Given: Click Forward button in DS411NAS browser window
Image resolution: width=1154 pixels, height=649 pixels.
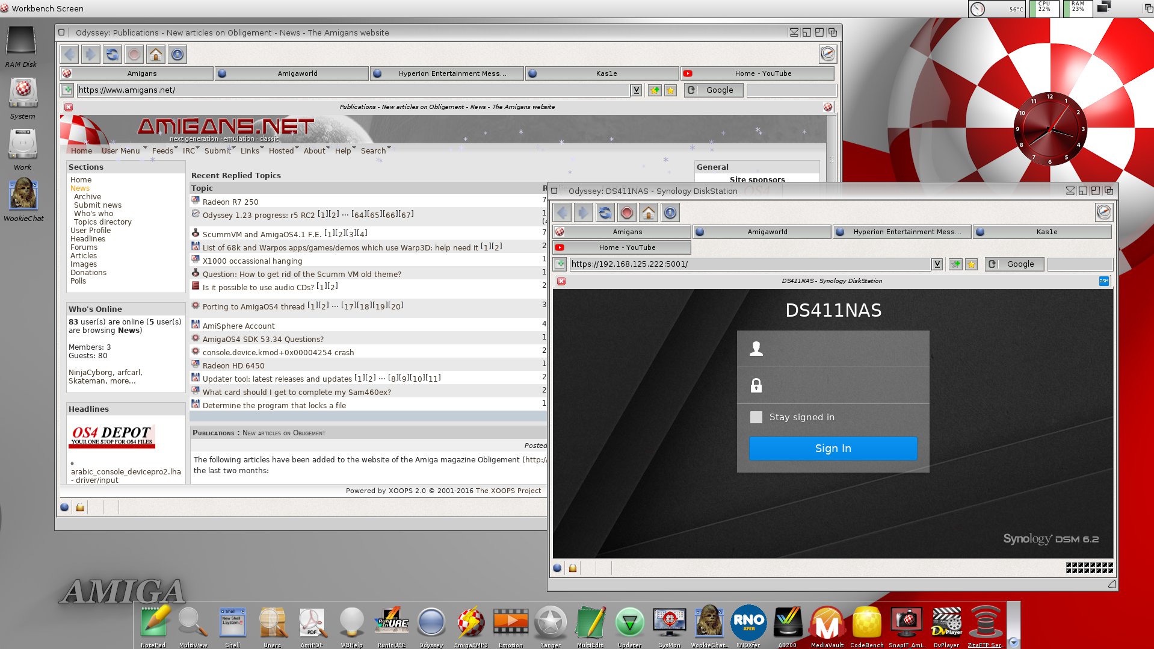Looking at the screenshot, I should (x=583, y=213).
